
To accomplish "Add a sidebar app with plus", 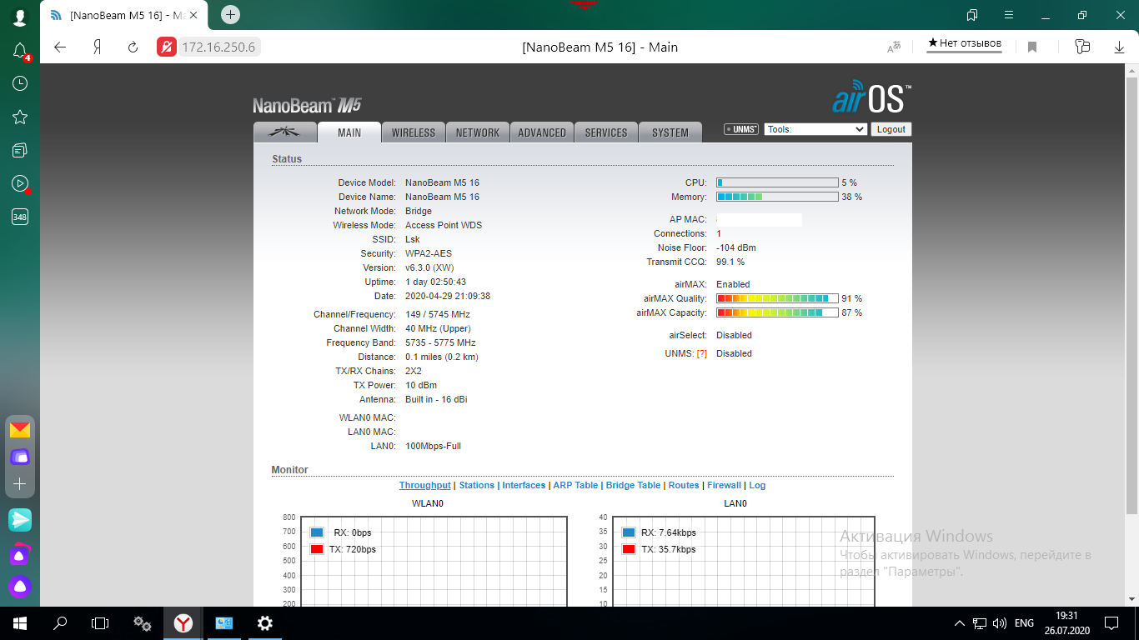I will click(20, 483).
